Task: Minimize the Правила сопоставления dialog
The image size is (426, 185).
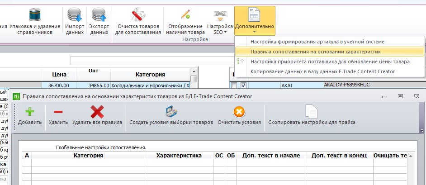Action: (384, 96)
